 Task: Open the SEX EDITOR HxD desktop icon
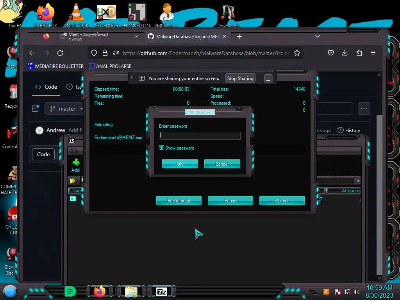click(107, 15)
